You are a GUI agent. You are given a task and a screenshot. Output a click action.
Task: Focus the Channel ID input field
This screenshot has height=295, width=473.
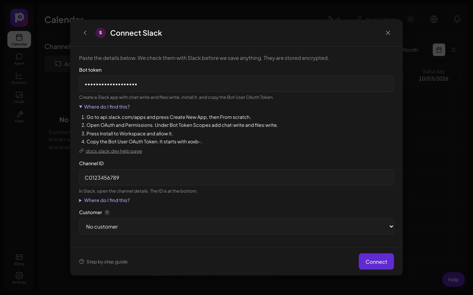[236, 177]
